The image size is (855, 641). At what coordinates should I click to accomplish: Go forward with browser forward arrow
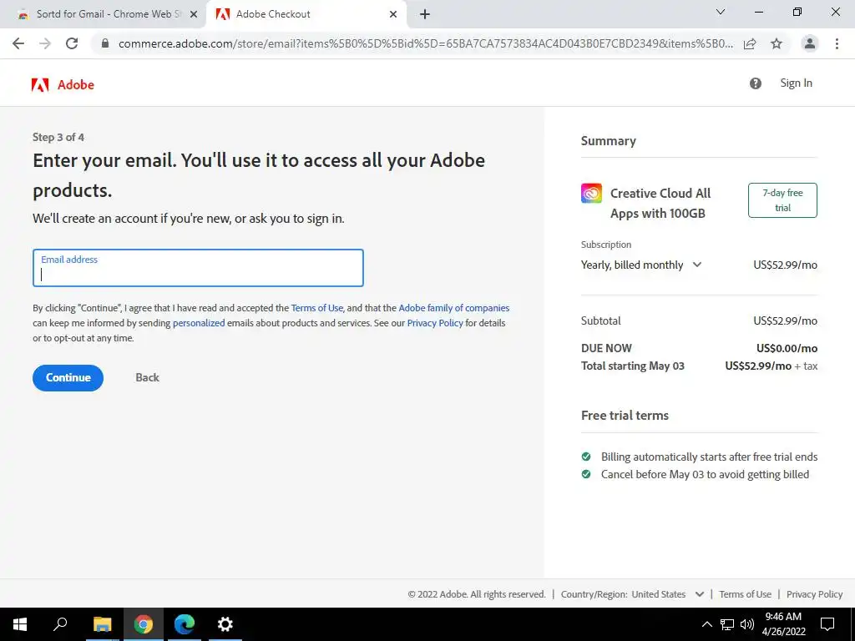45,43
